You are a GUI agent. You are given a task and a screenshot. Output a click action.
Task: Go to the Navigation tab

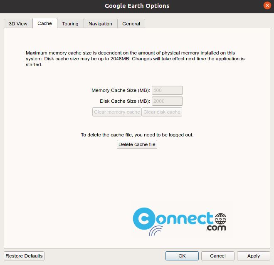tap(100, 24)
